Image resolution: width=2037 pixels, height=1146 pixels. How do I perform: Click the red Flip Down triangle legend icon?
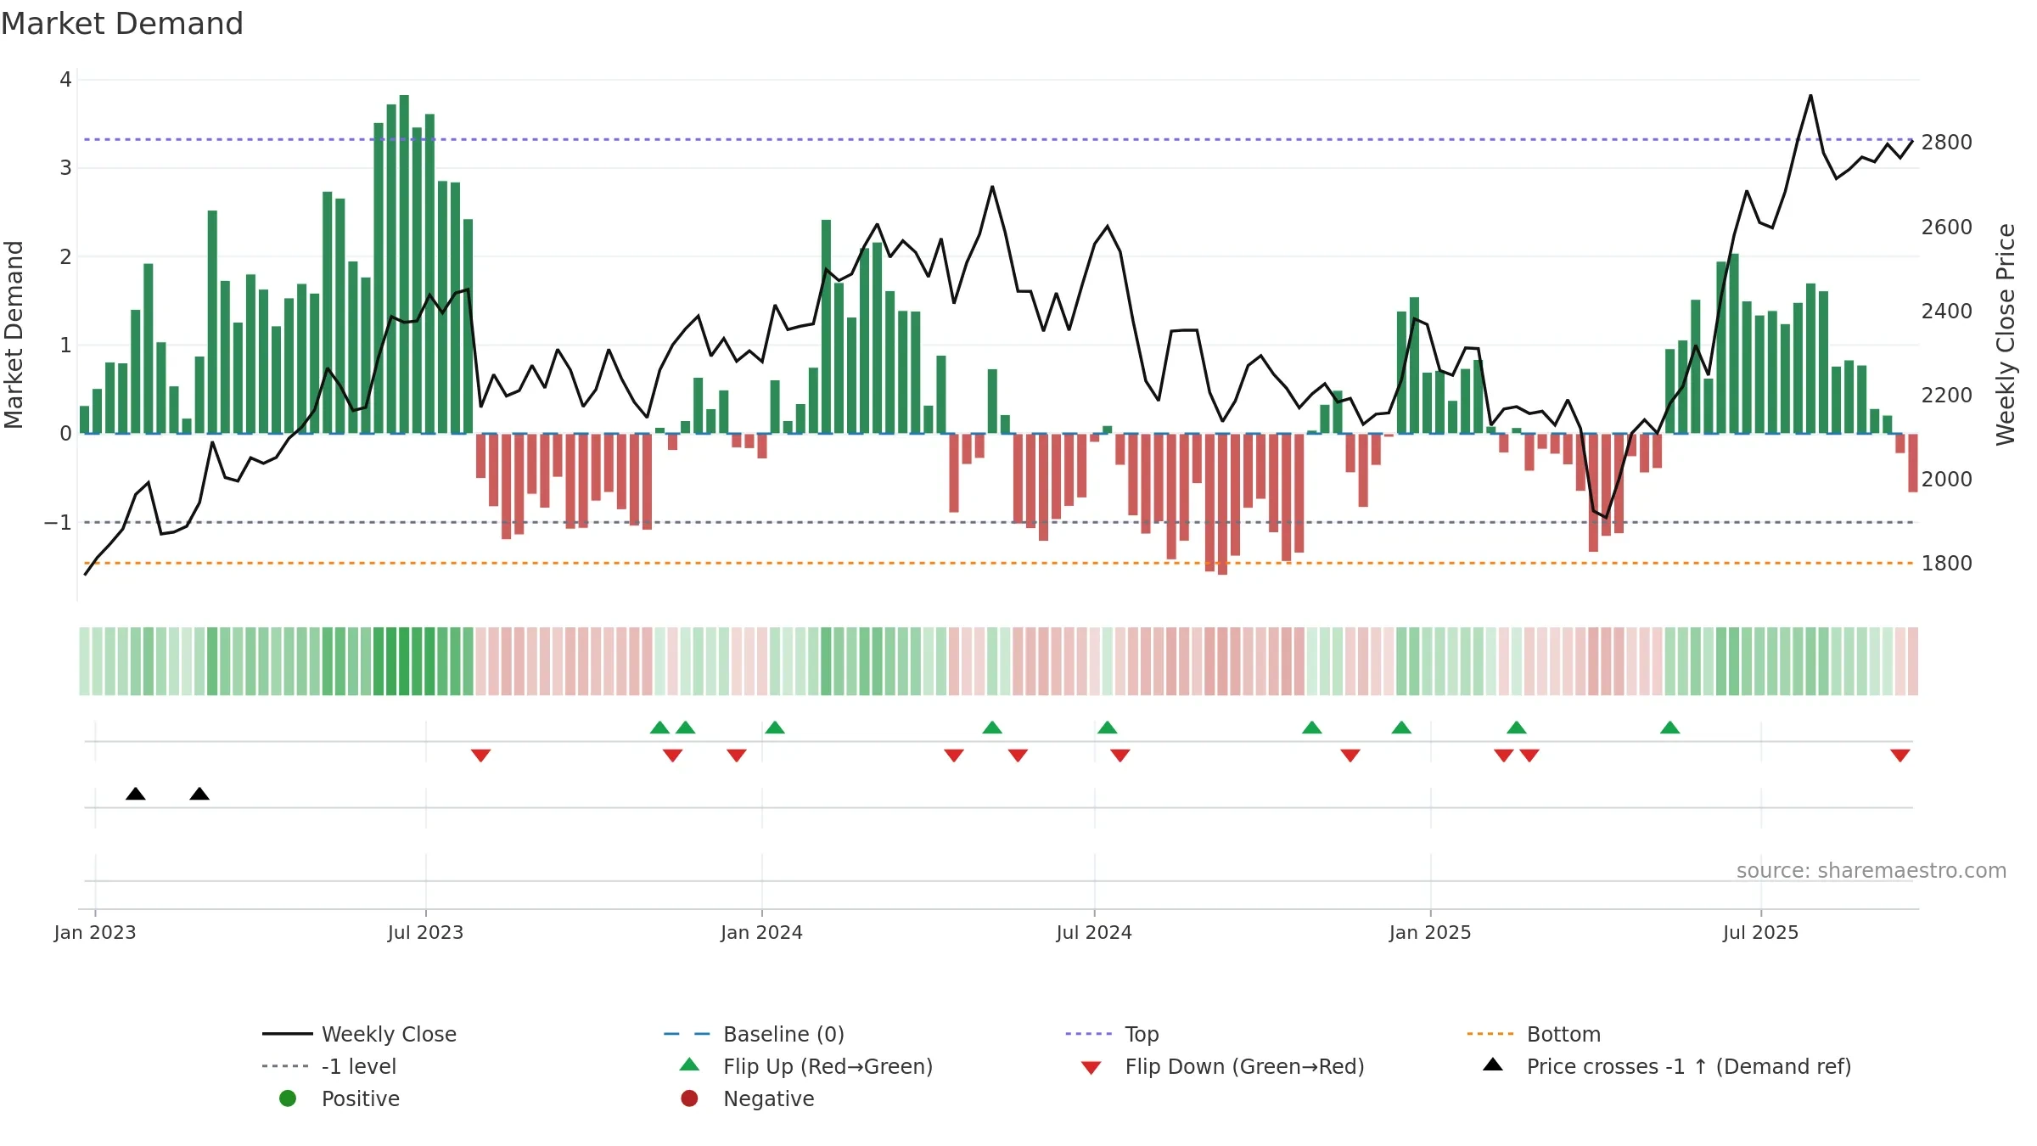(x=1091, y=1068)
